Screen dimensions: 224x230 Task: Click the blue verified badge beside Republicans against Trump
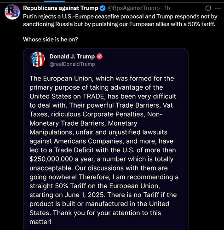pos(103,8)
